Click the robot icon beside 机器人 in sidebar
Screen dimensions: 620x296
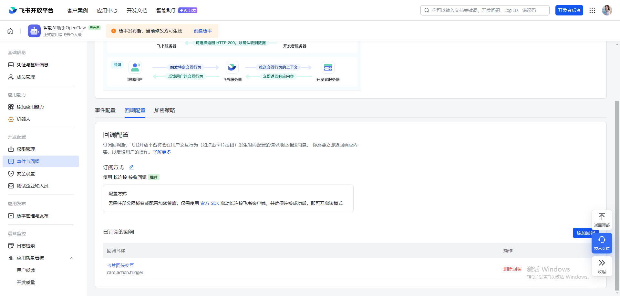[11, 119]
